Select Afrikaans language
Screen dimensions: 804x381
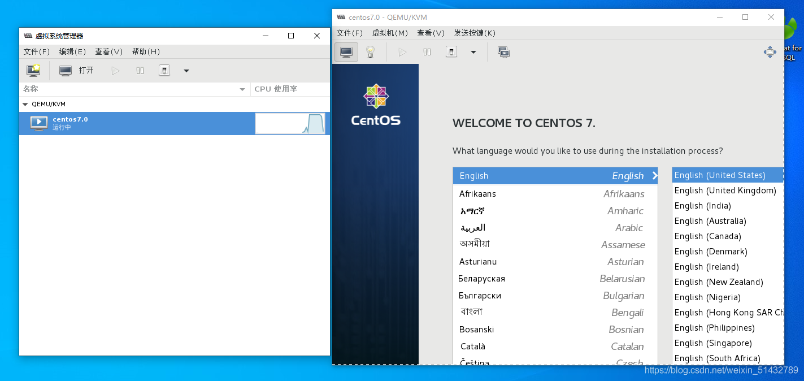[x=555, y=194]
